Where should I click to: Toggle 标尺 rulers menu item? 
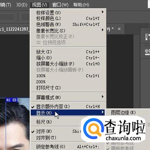(x=68, y=122)
